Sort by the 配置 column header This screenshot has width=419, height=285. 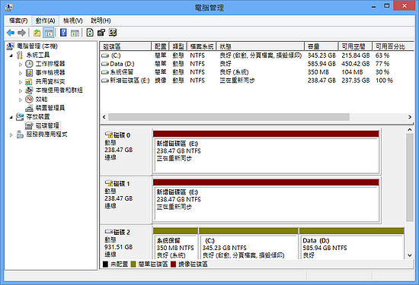coord(160,46)
